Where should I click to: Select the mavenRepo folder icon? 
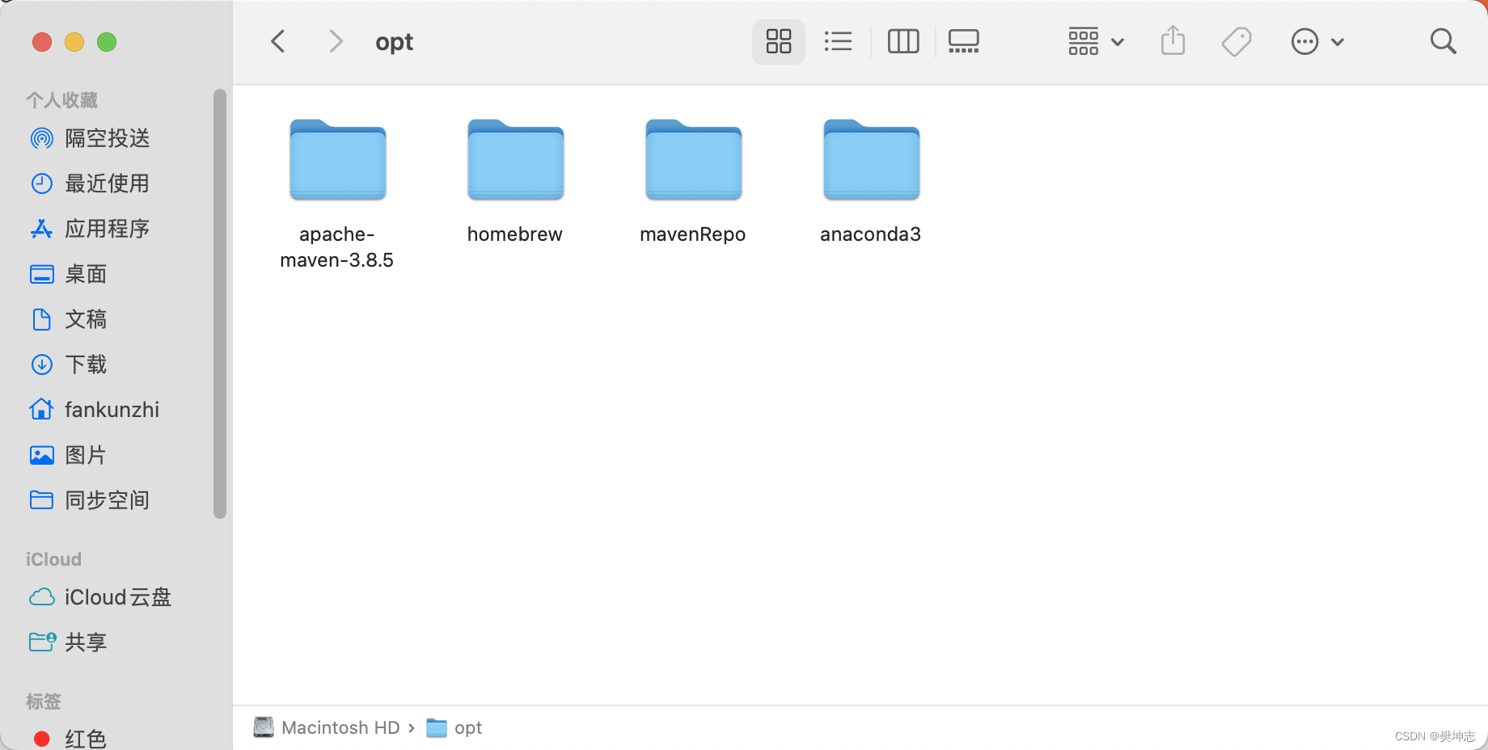[694, 160]
